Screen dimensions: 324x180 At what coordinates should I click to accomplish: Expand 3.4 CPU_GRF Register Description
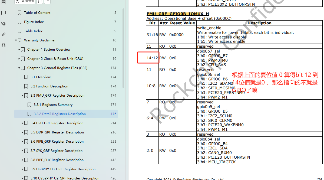coord(22,123)
